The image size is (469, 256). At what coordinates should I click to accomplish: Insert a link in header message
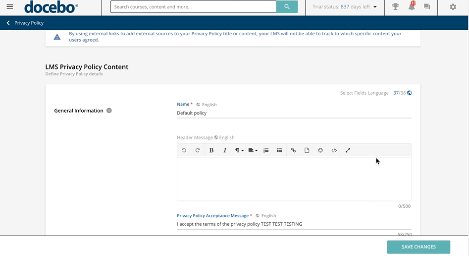pos(293,150)
